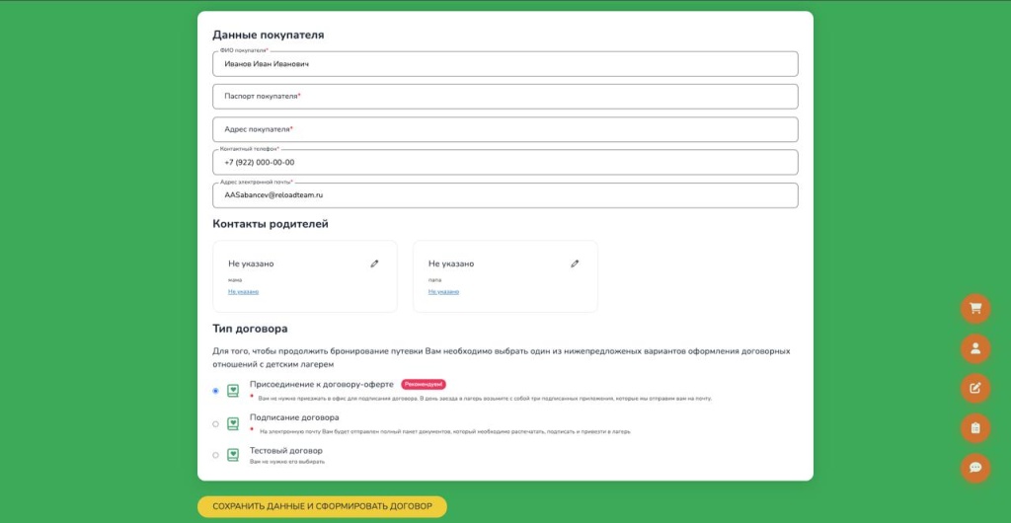Open the clipboard floating button

975,427
